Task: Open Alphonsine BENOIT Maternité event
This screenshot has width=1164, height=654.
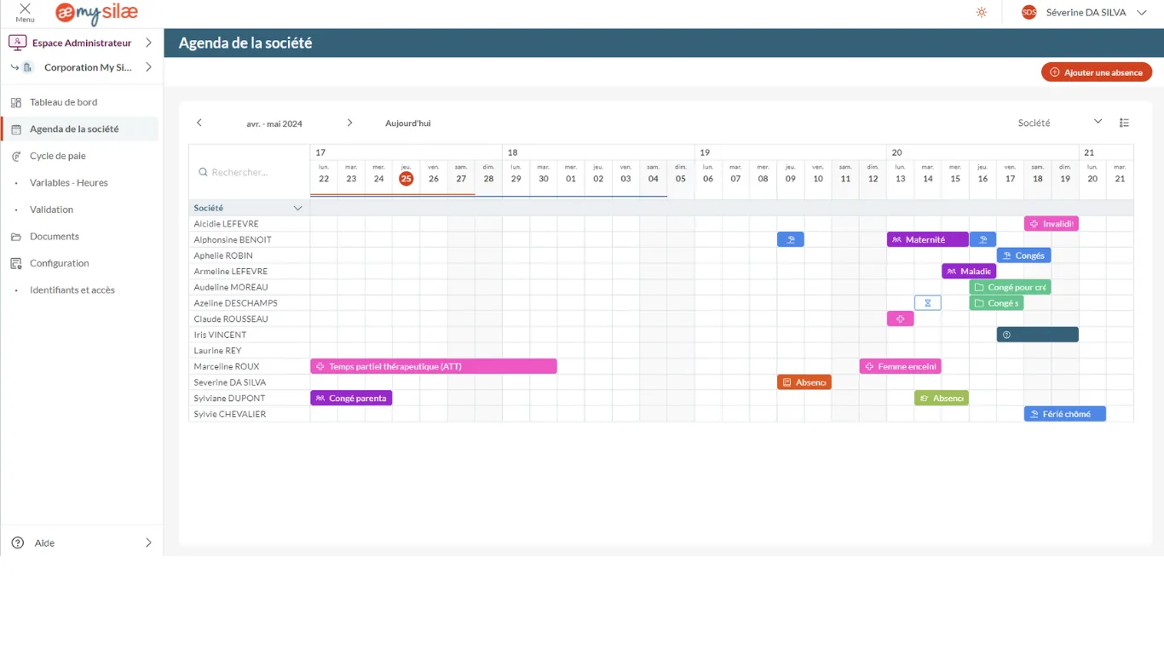Action: click(928, 240)
